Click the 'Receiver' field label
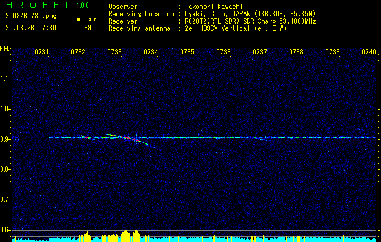The image size is (381, 242). point(123,21)
